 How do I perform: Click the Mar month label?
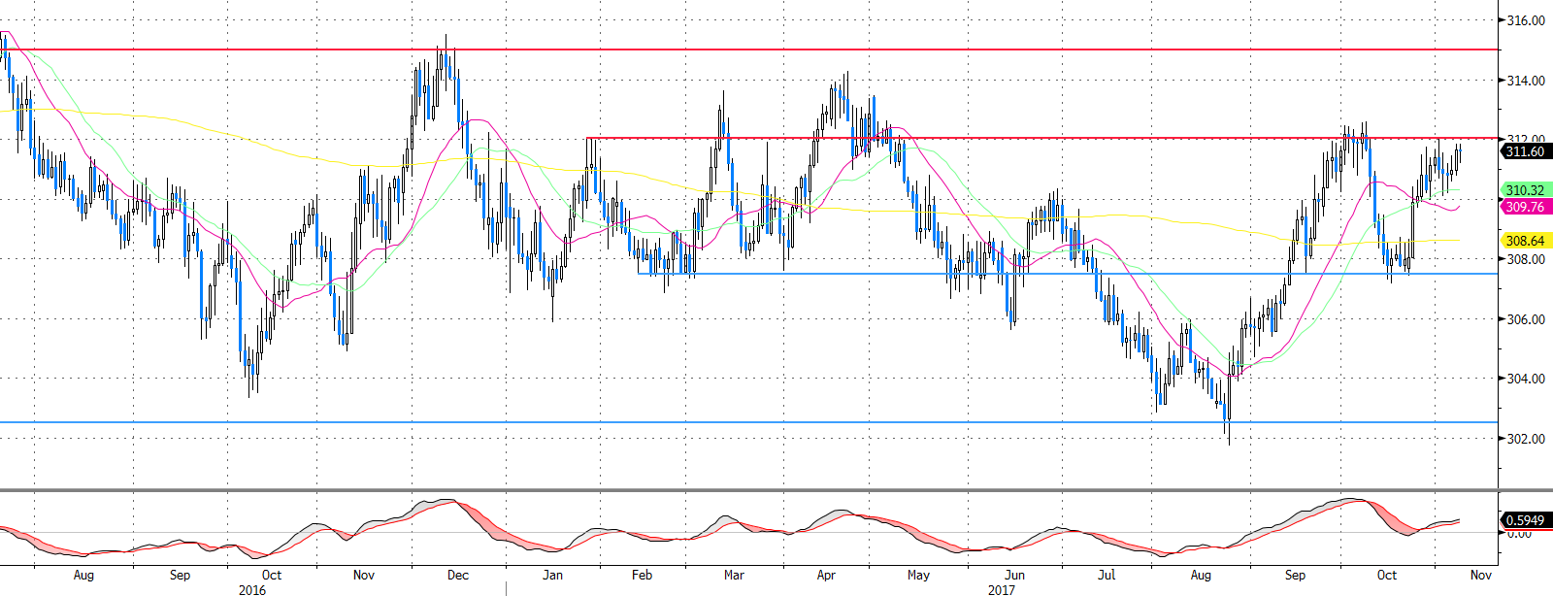[734, 575]
